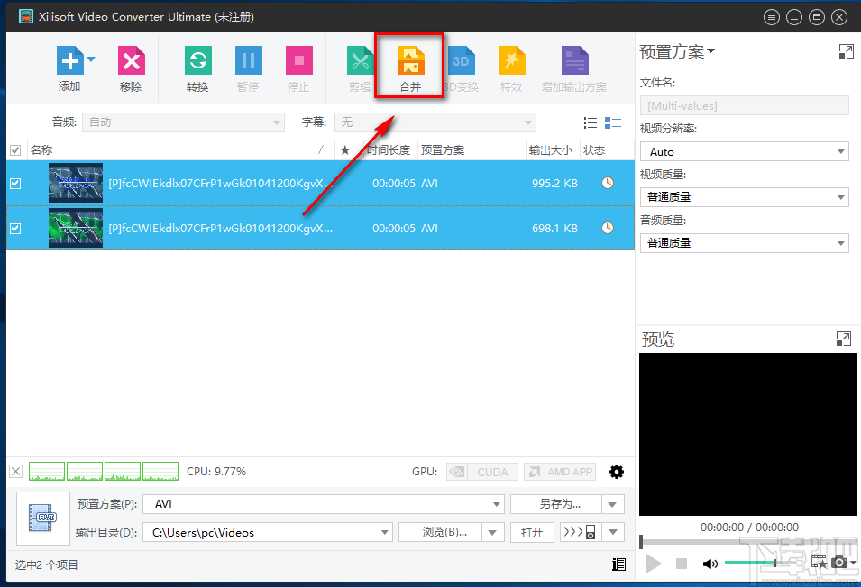Expand the Save As dropdown arrow
This screenshot has width=861, height=587.
613,504
